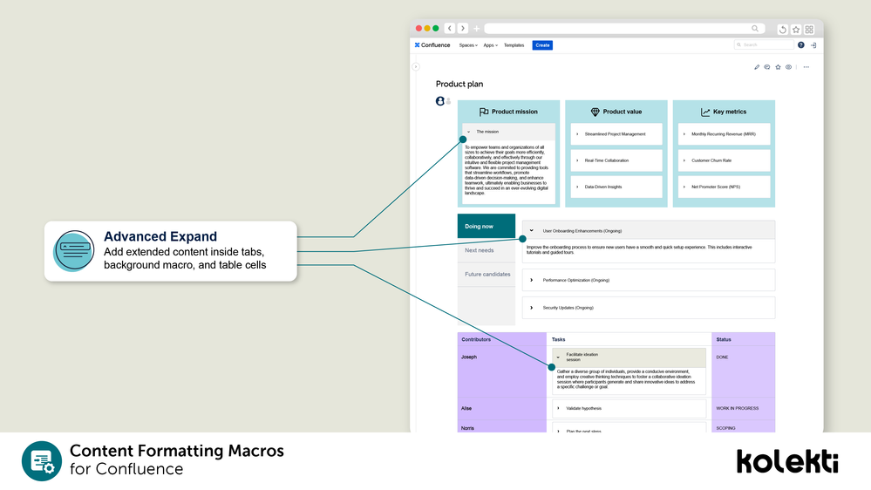This screenshot has width=871, height=490.
Task: Click the Advanced Expand macro icon
Action: [x=74, y=251]
